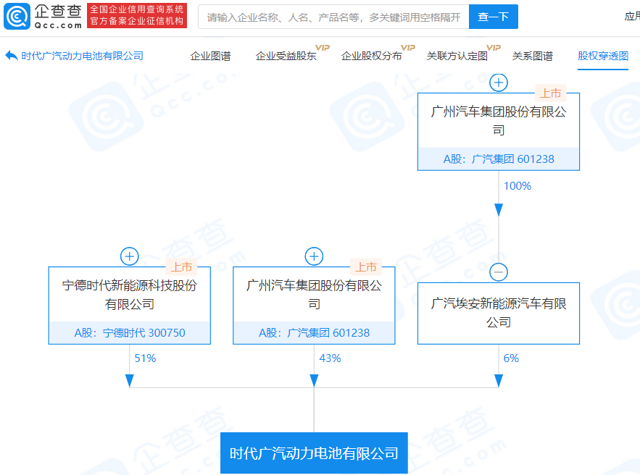640x475 pixels.
Task: Expand shareholders of middle 广汽集团 node
Action: (313, 256)
